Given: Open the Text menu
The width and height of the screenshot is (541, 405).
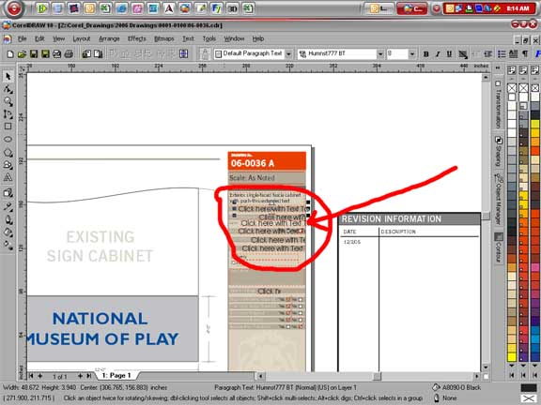Looking at the screenshot, I should (x=188, y=38).
